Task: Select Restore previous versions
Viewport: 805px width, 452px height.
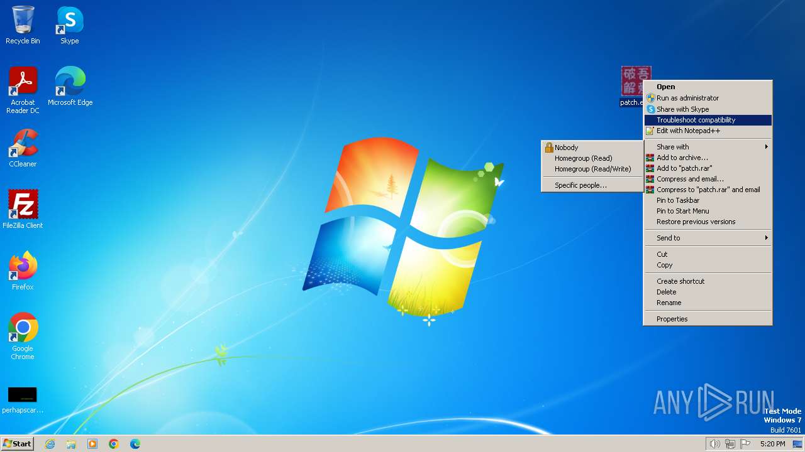Action: (708, 222)
